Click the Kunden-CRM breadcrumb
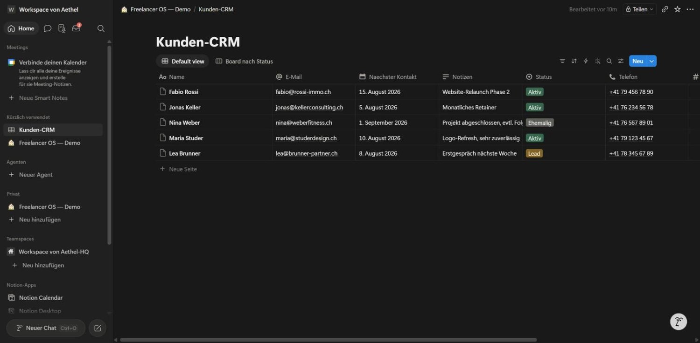The image size is (700, 343). click(x=216, y=9)
